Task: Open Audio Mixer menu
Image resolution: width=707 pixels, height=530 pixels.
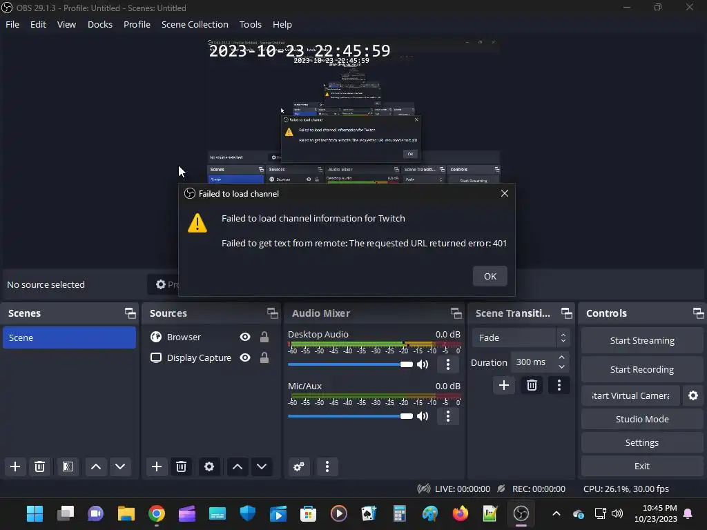Action: 327,467
